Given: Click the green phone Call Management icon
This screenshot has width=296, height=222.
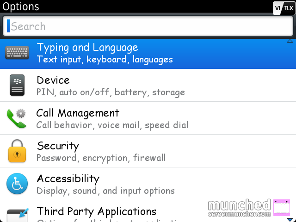Looking at the screenshot, I should (17, 118).
